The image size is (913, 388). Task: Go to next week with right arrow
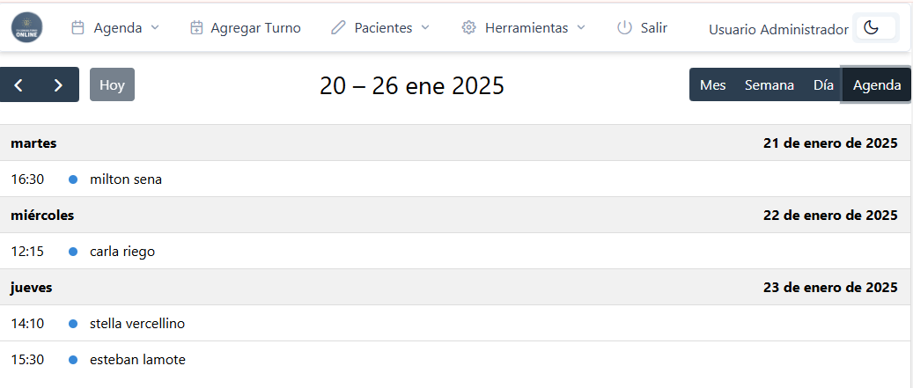[x=58, y=84]
